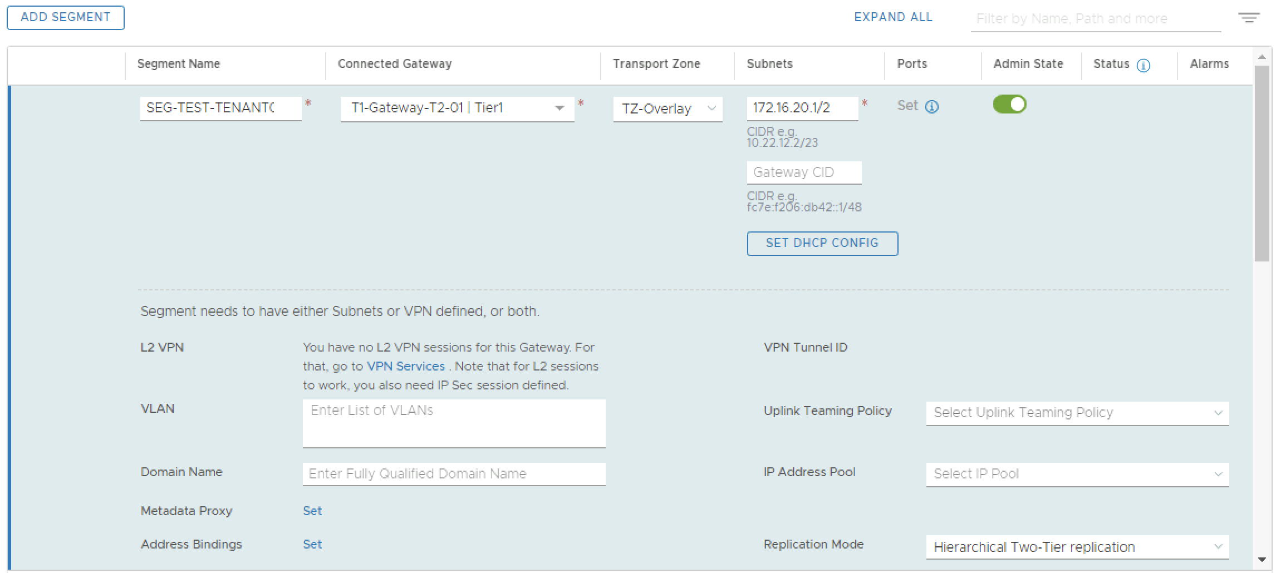Click the Add Segment button
Image resolution: width=1276 pixels, height=573 pixels.
66,17
